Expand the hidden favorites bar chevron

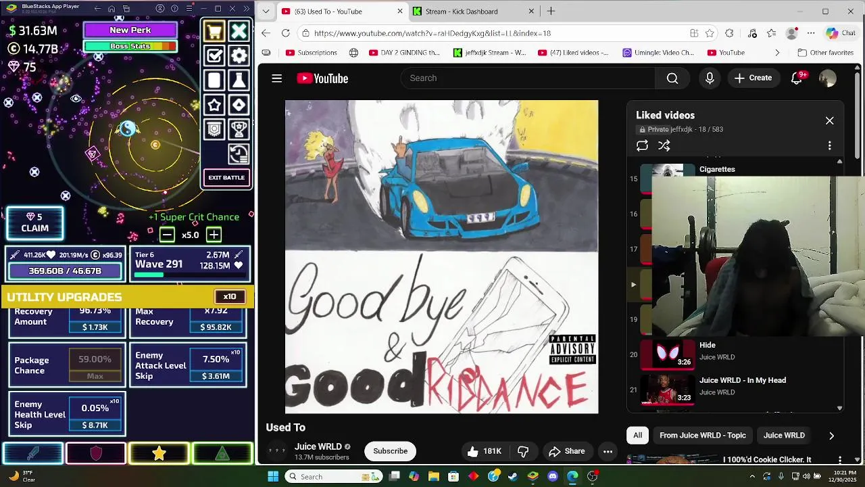point(777,53)
